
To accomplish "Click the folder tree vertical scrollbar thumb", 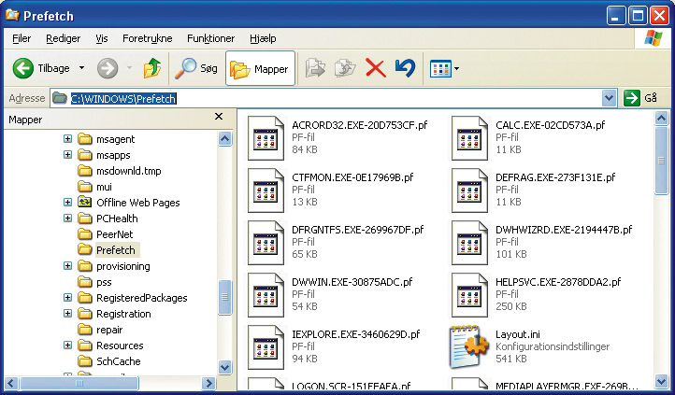I will pos(224,298).
